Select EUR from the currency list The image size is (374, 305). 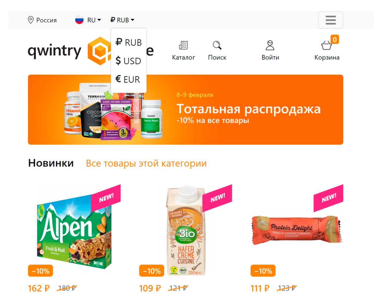[128, 80]
